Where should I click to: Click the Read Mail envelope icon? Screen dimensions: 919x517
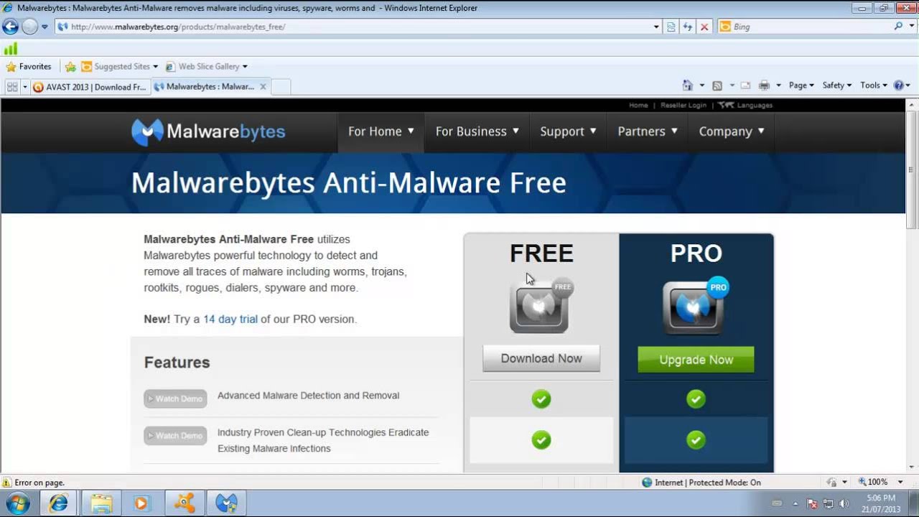(745, 85)
